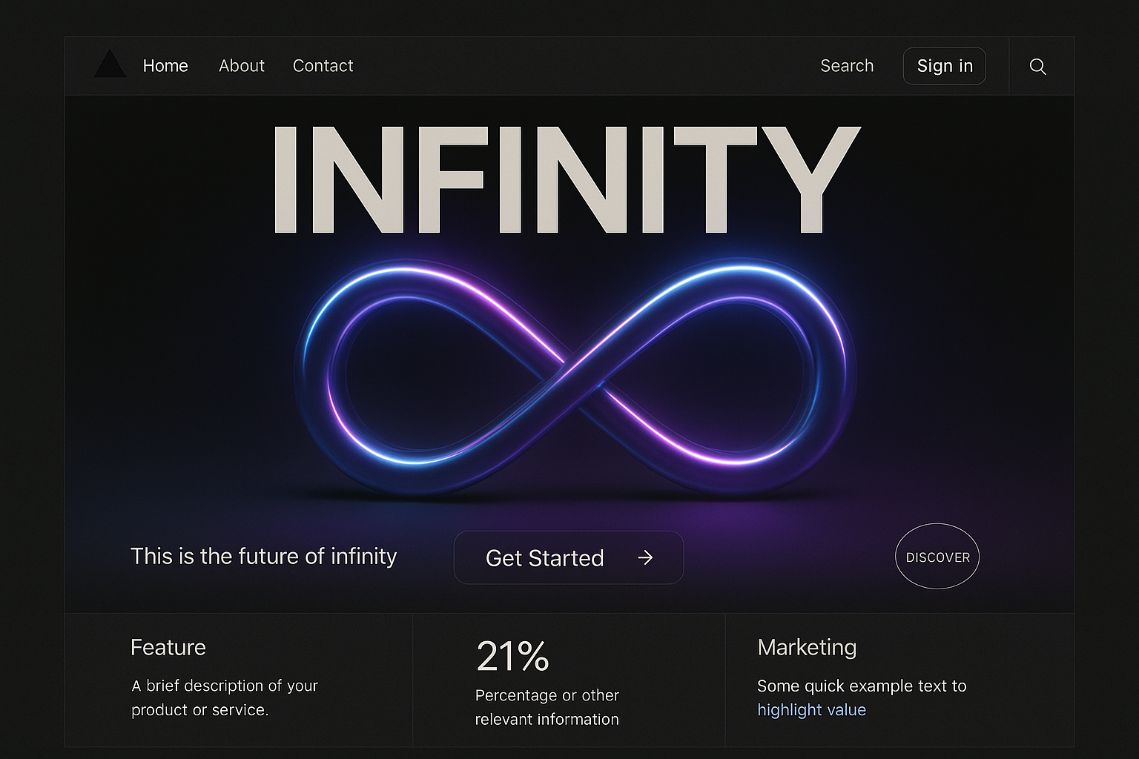Click the arrow icon in Get Started
1139x759 pixels.
645,557
